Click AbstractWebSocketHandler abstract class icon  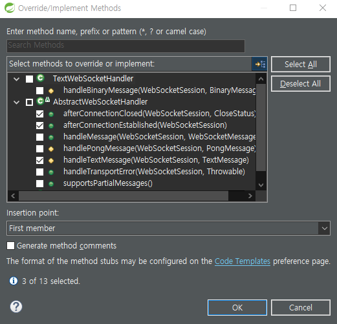[43, 101]
